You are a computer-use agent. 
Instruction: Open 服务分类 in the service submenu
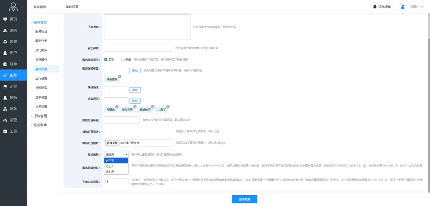[41, 41]
